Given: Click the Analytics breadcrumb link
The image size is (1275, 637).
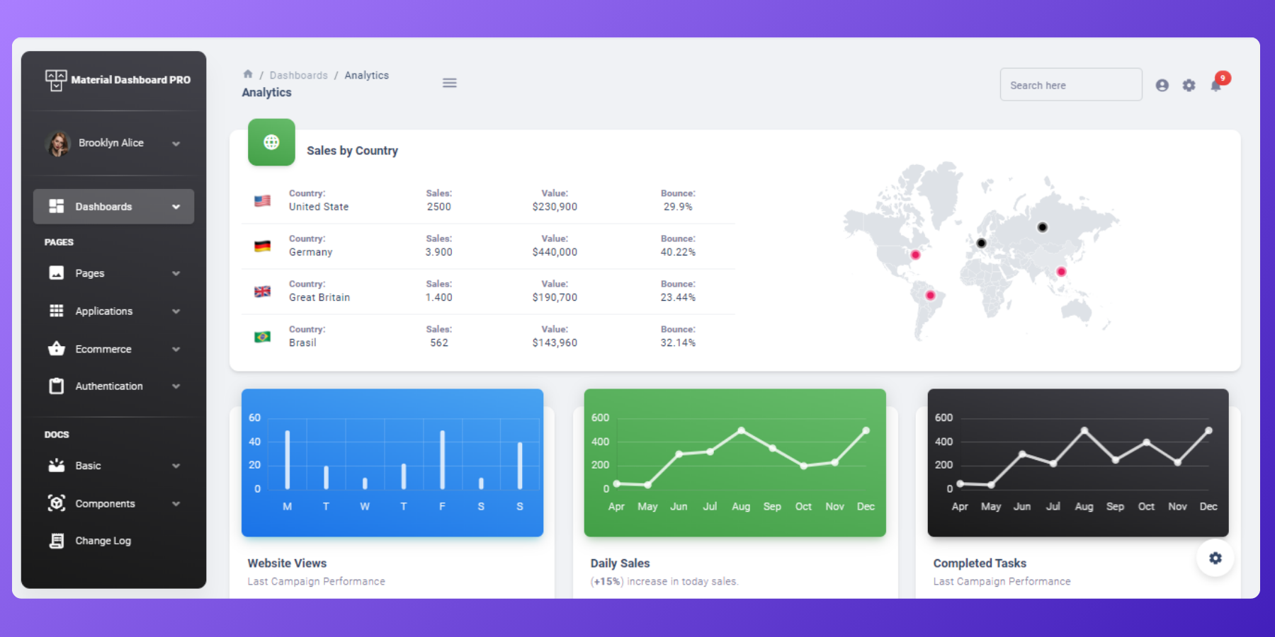Looking at the screenshot, I should [366, 75].
